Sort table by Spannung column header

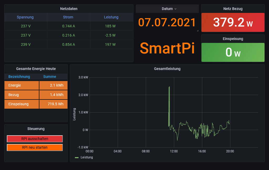point(25,17)
